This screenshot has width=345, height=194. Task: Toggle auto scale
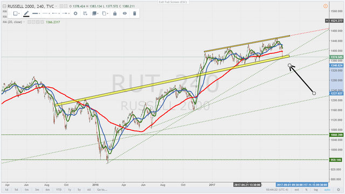[327, 190]
